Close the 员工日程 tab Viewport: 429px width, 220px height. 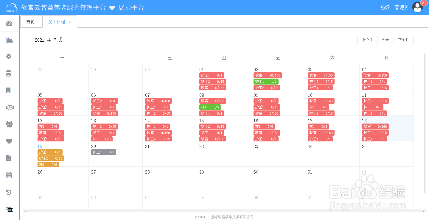pyautogui.click(x=70, y=22)
